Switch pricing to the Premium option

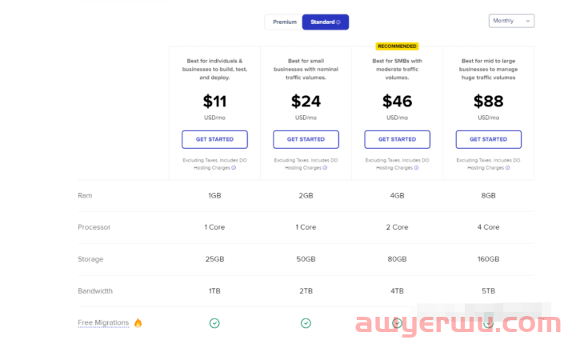click(285, 22)
